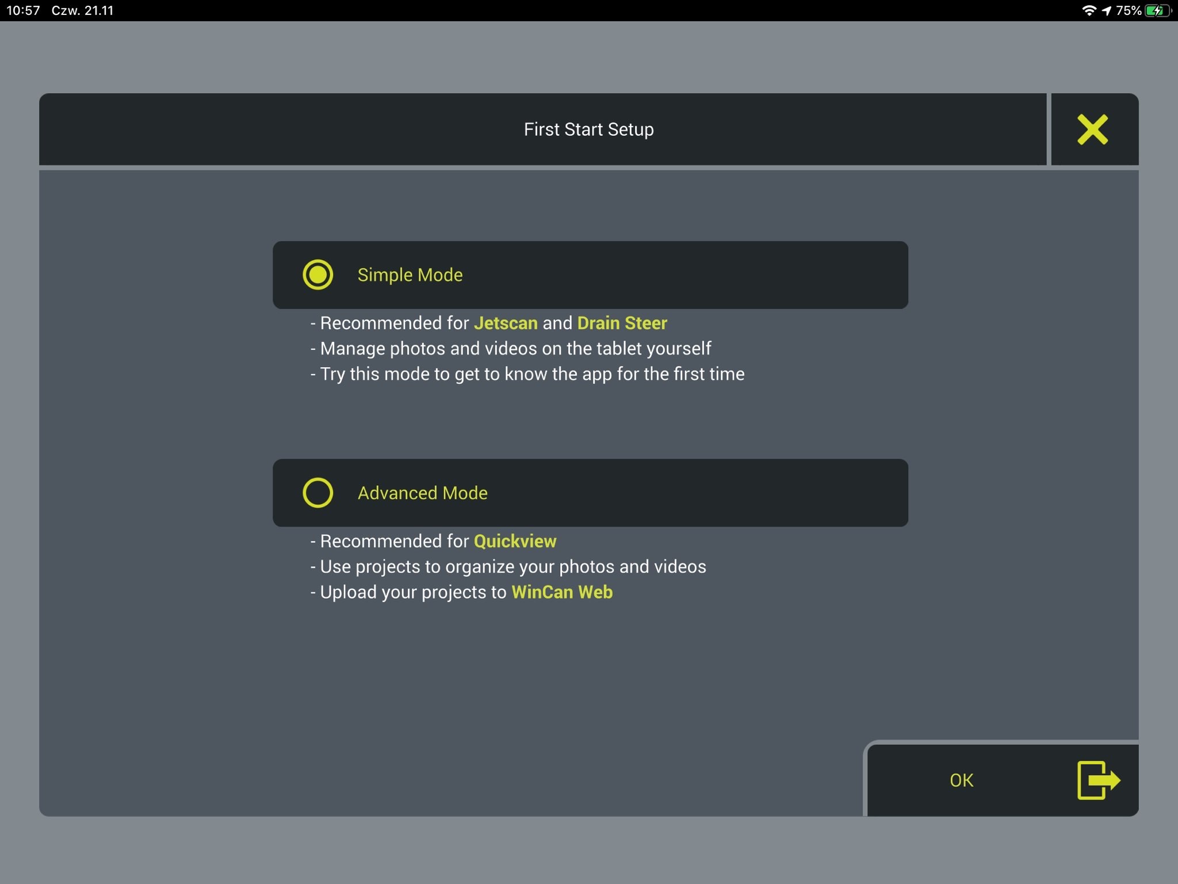Click the location arrow status icon
Image resolution: width=1178 pixels, height=884 pixels.
pos(1107,10)
